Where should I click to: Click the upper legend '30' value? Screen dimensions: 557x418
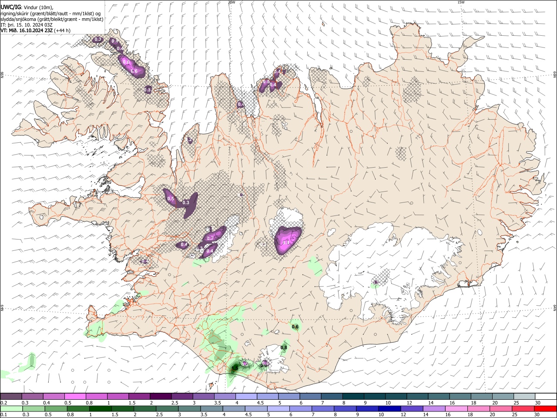click(538, 403)
